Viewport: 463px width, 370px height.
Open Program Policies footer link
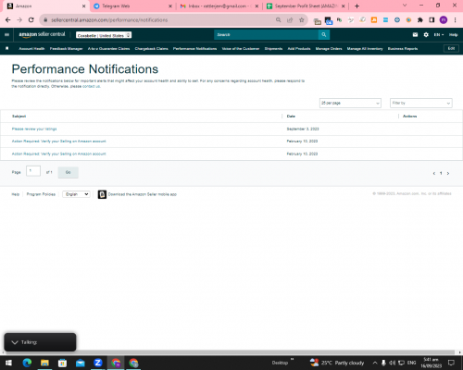pos(41,194)
